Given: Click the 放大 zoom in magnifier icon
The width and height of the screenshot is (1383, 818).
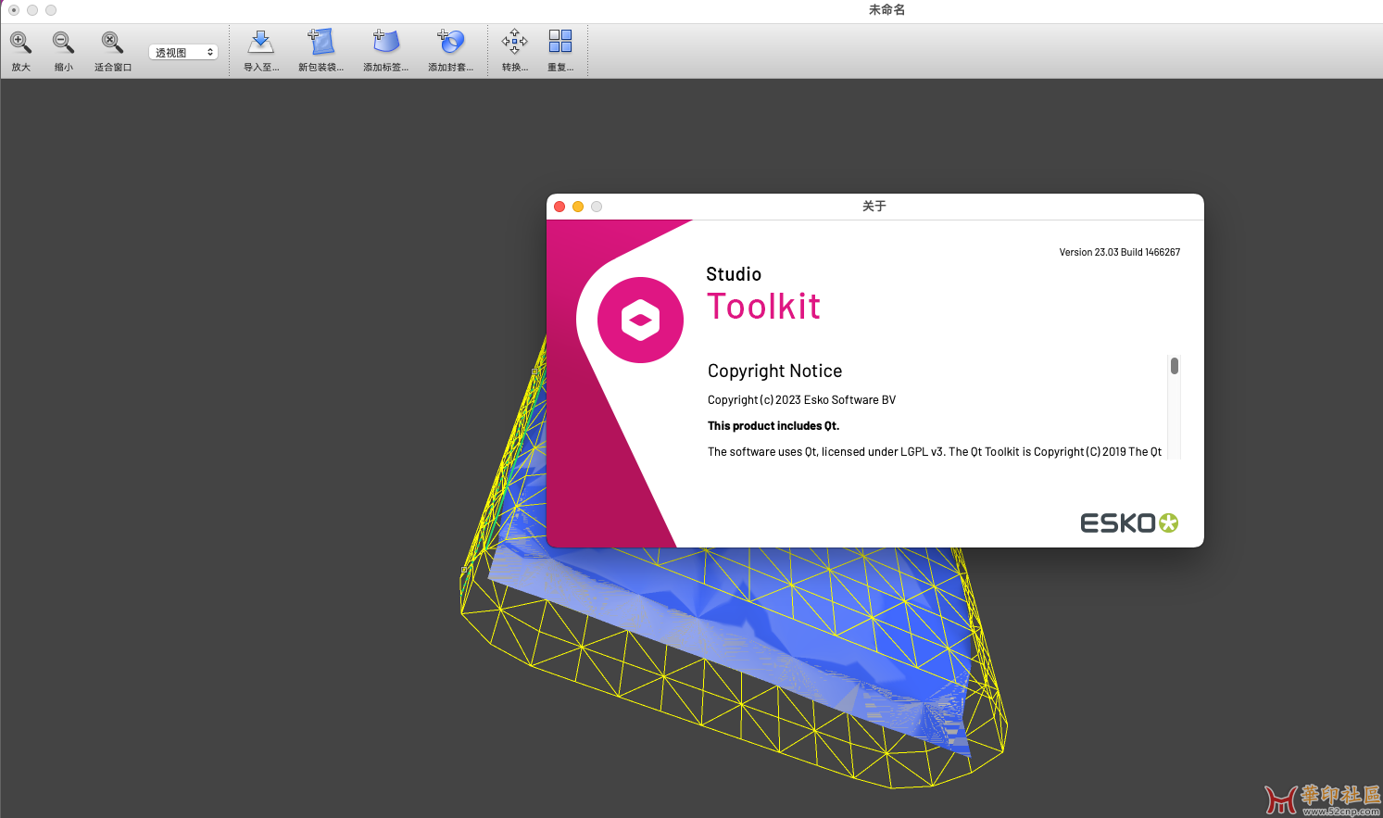Looking at the screenshot, I should point(20,43).
